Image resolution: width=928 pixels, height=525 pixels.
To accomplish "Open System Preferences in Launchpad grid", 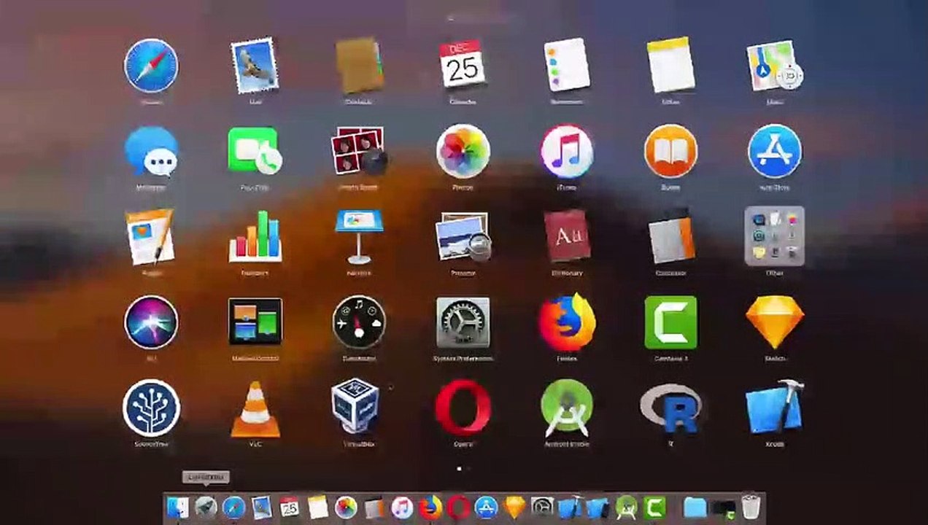I will click(463, 322).
